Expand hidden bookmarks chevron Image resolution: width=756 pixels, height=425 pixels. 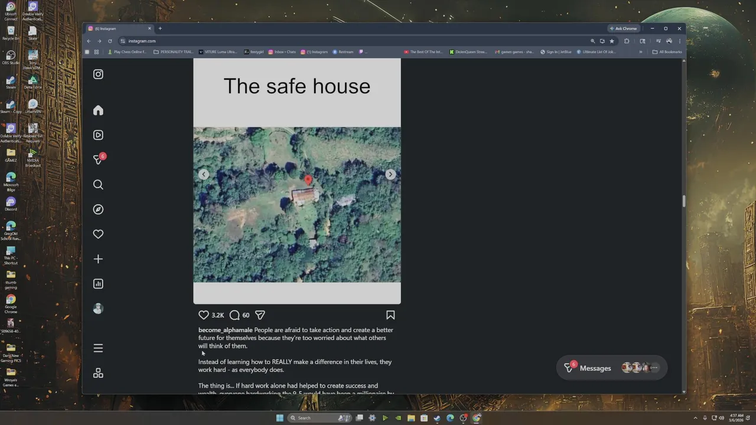pyautogui.click(x=641, y=52)
